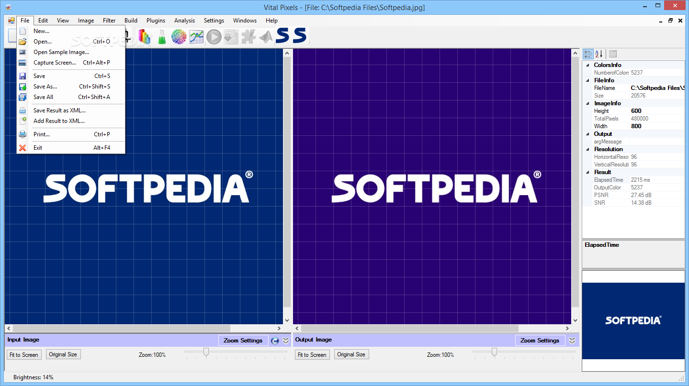Click Fit to Screen for Output Image
This screenshot has height=386, width=689.
point(312,355)
